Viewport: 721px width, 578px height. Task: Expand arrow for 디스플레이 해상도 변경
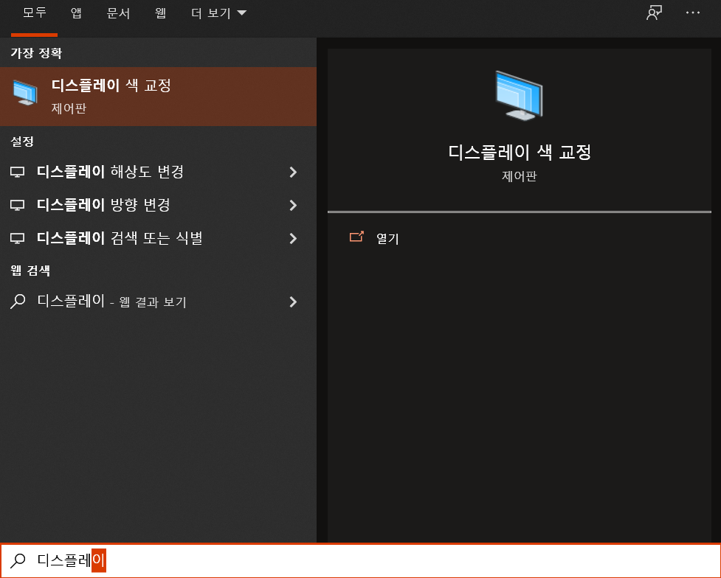point(293,173)
